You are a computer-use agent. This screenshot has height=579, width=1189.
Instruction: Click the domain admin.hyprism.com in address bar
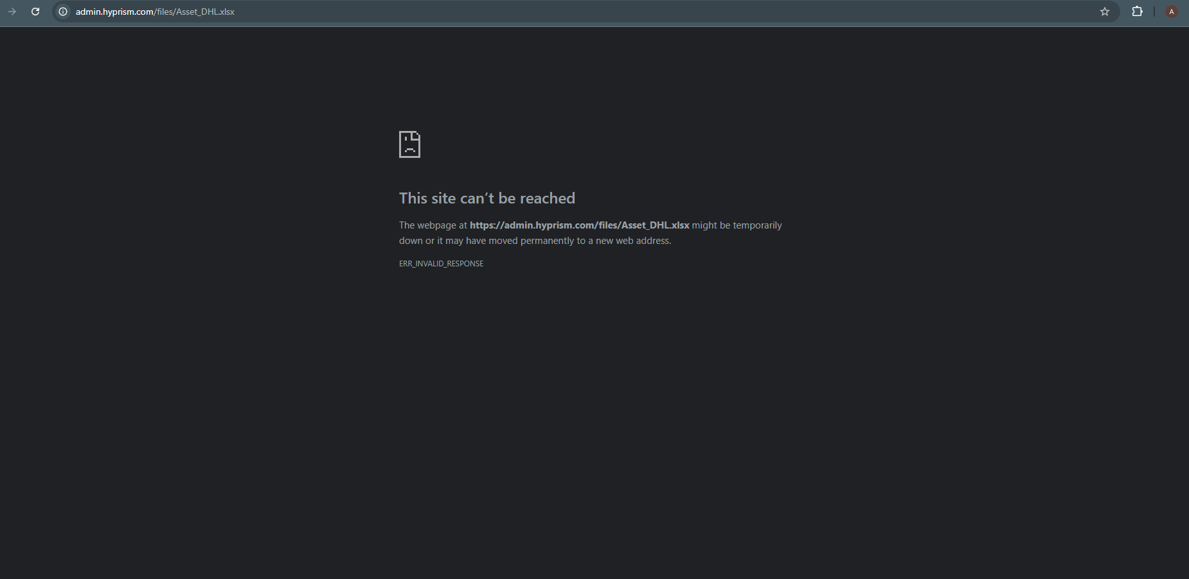[114, 12]
